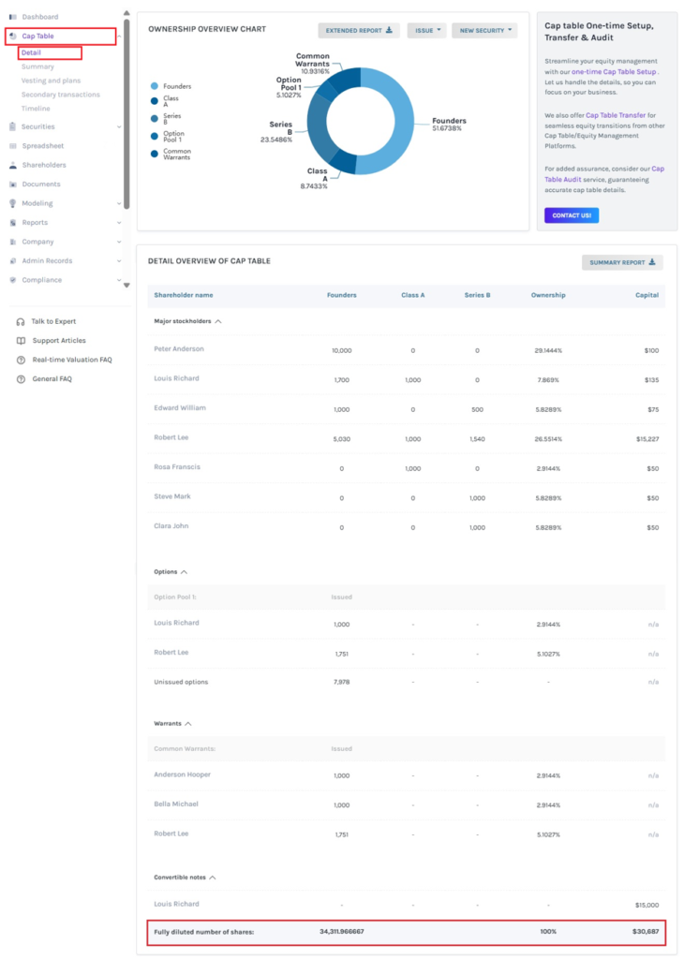Click the Ownership column header
684x959 pixels.
548,295
